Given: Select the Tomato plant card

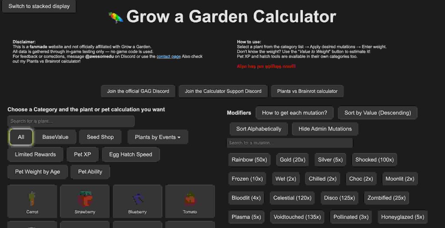Looking at the screenshot, I should pos(190,202).
